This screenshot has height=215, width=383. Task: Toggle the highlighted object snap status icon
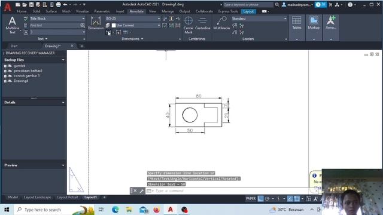click(297, 199)
